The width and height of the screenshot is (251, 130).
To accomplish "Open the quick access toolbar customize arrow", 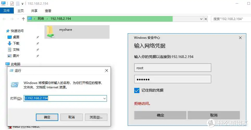I will coord(23,4).
